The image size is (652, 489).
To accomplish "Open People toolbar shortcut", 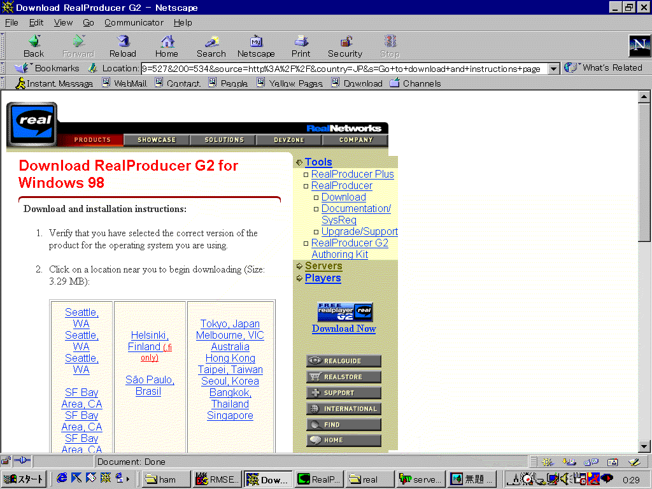I will pyautogui.click(x=228, y=83).
